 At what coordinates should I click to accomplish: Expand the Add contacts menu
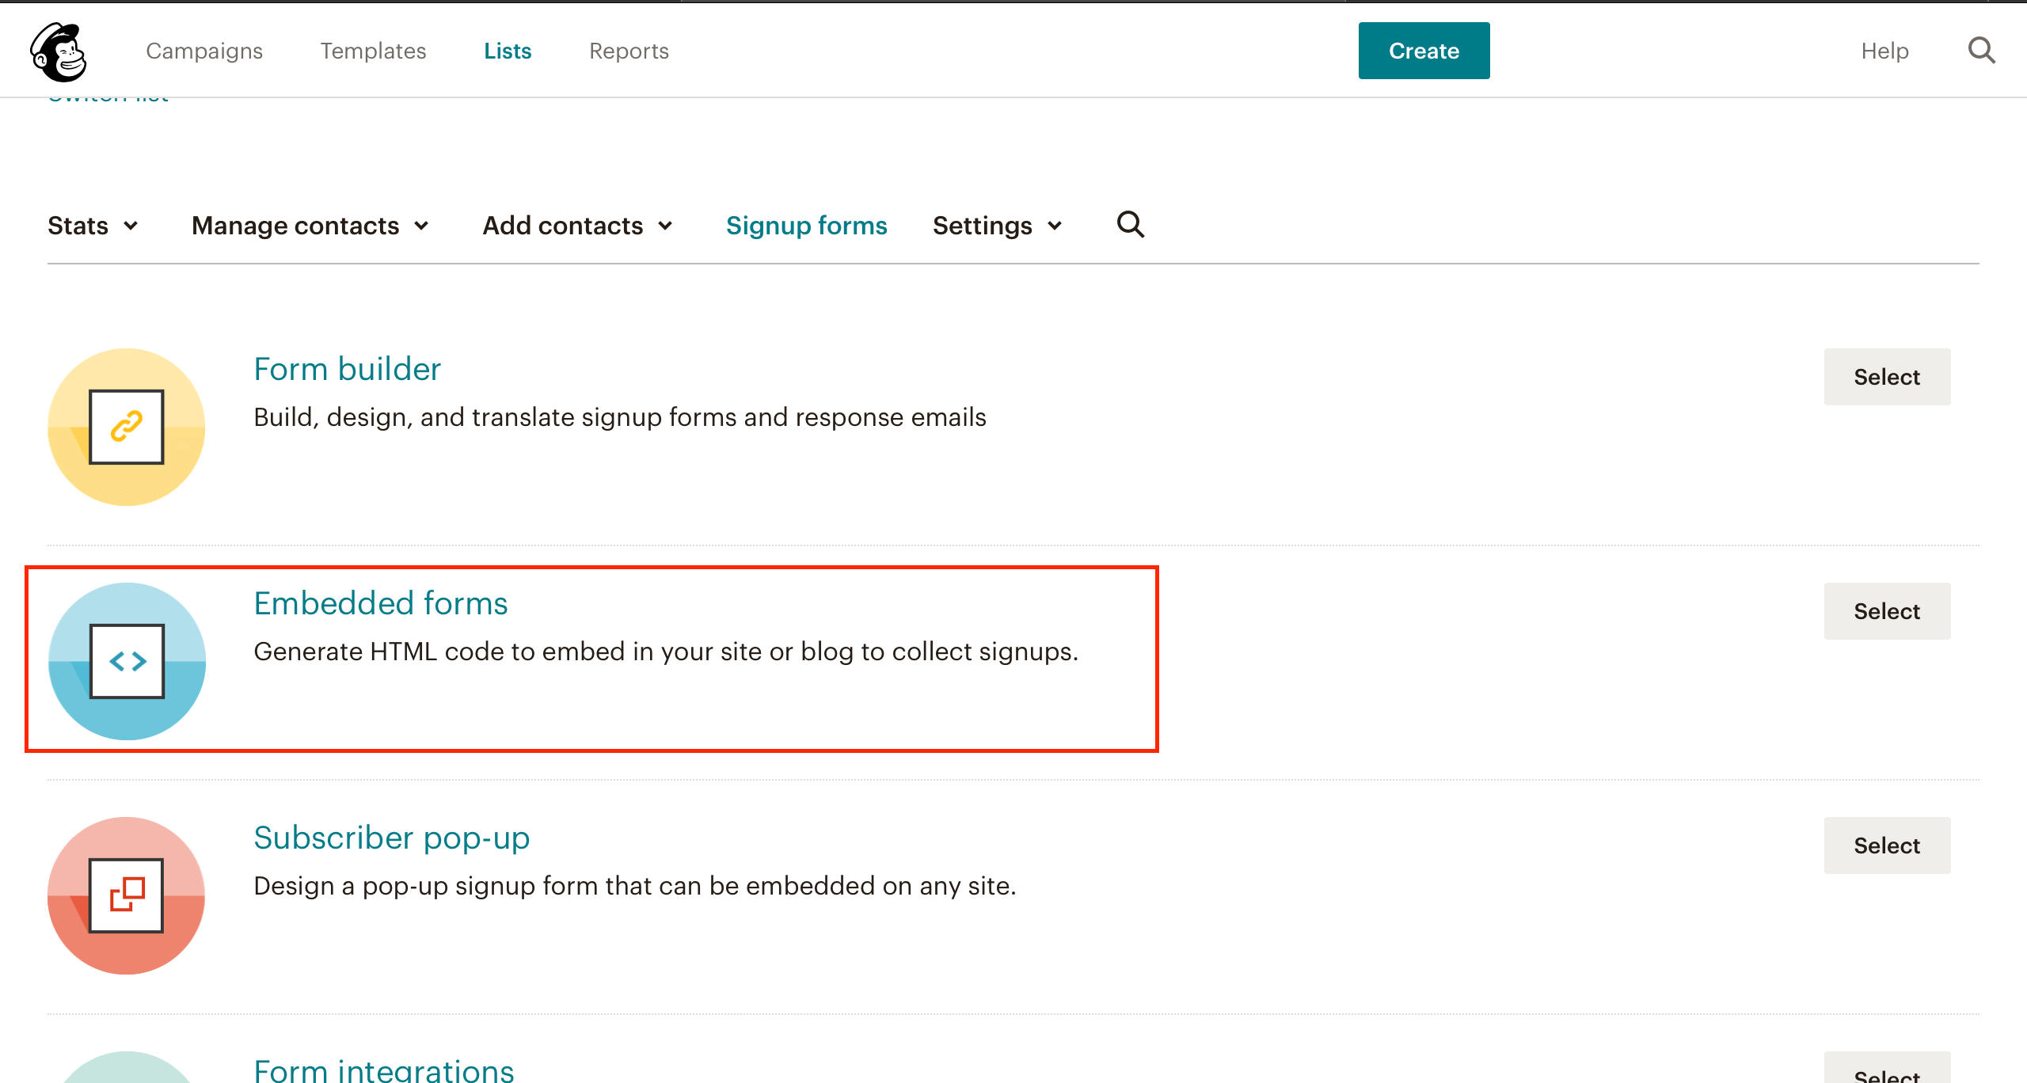pyautogui.click(x=577, y=226)
